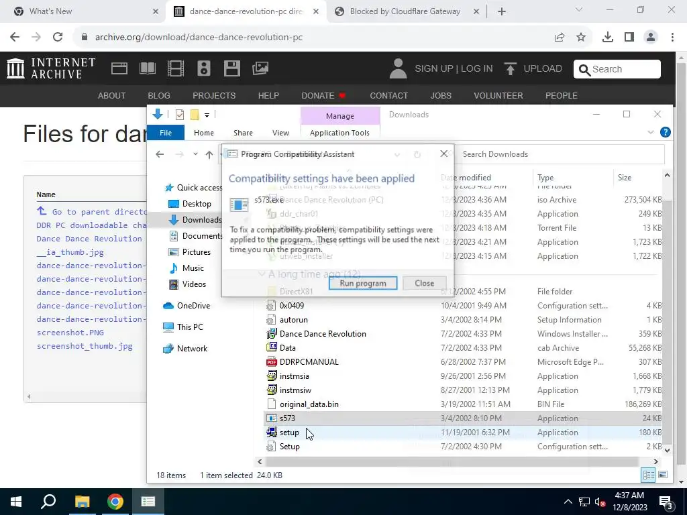Open Explorer recent locations dropdown
The width and height of the screenshot is (687, 515).
click(195, 154)
